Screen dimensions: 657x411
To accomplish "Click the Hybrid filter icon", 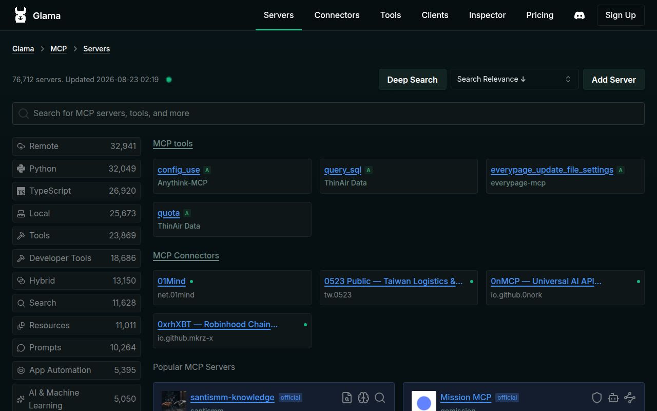I will click(x=21, y=281).
